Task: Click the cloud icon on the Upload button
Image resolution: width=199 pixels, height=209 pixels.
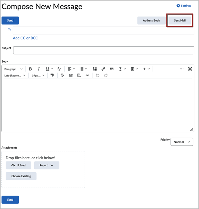Action: (13, 165)
